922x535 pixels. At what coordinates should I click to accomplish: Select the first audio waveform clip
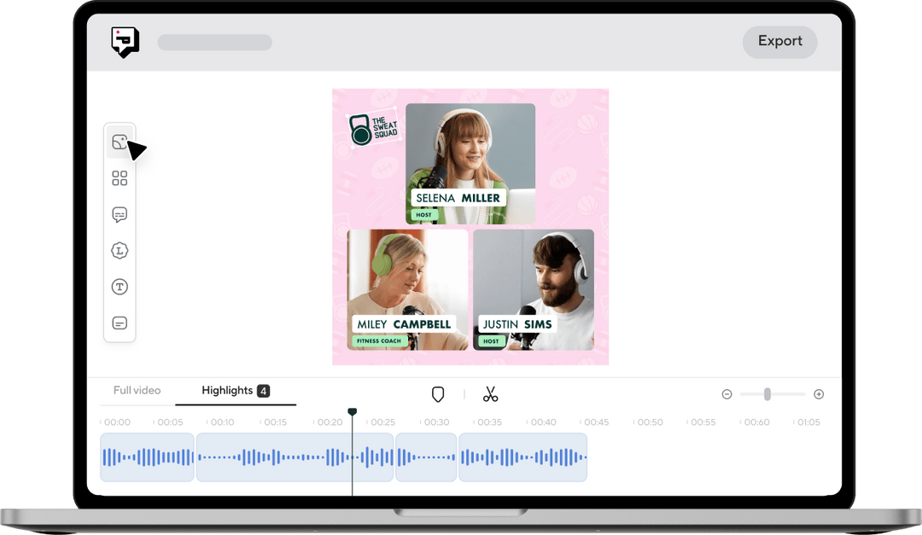pyautogui.click(x=146, y=457)
